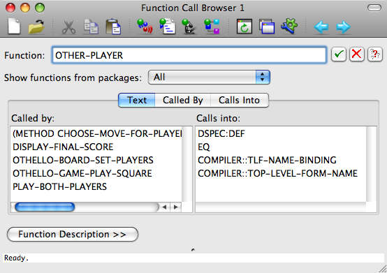This screenshot has height=273, width=387.
Task: Expand the Function Description section
Action: [73, 235]
